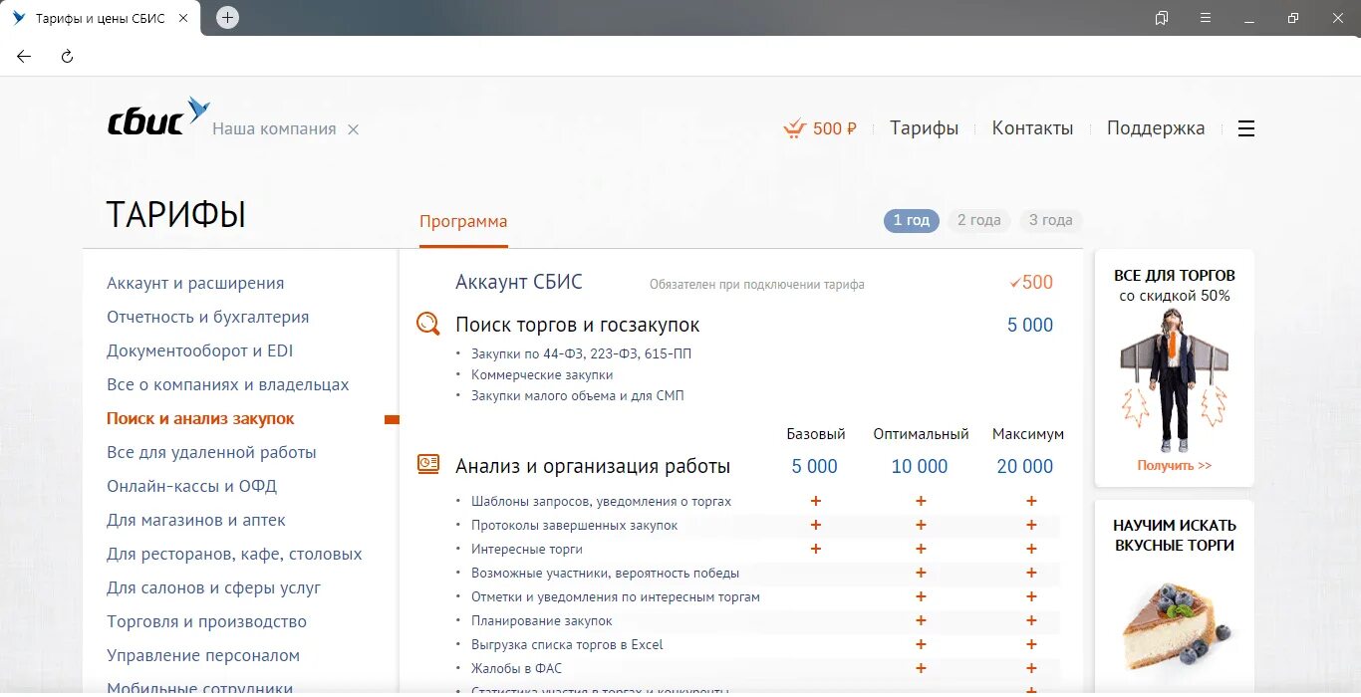The width and height of the screenshot is (1361, 697).
Task: Click 'Закупки по 44-ФЗ, 223-ФЗ, 615-ПП'
Action: pos(581,353)
